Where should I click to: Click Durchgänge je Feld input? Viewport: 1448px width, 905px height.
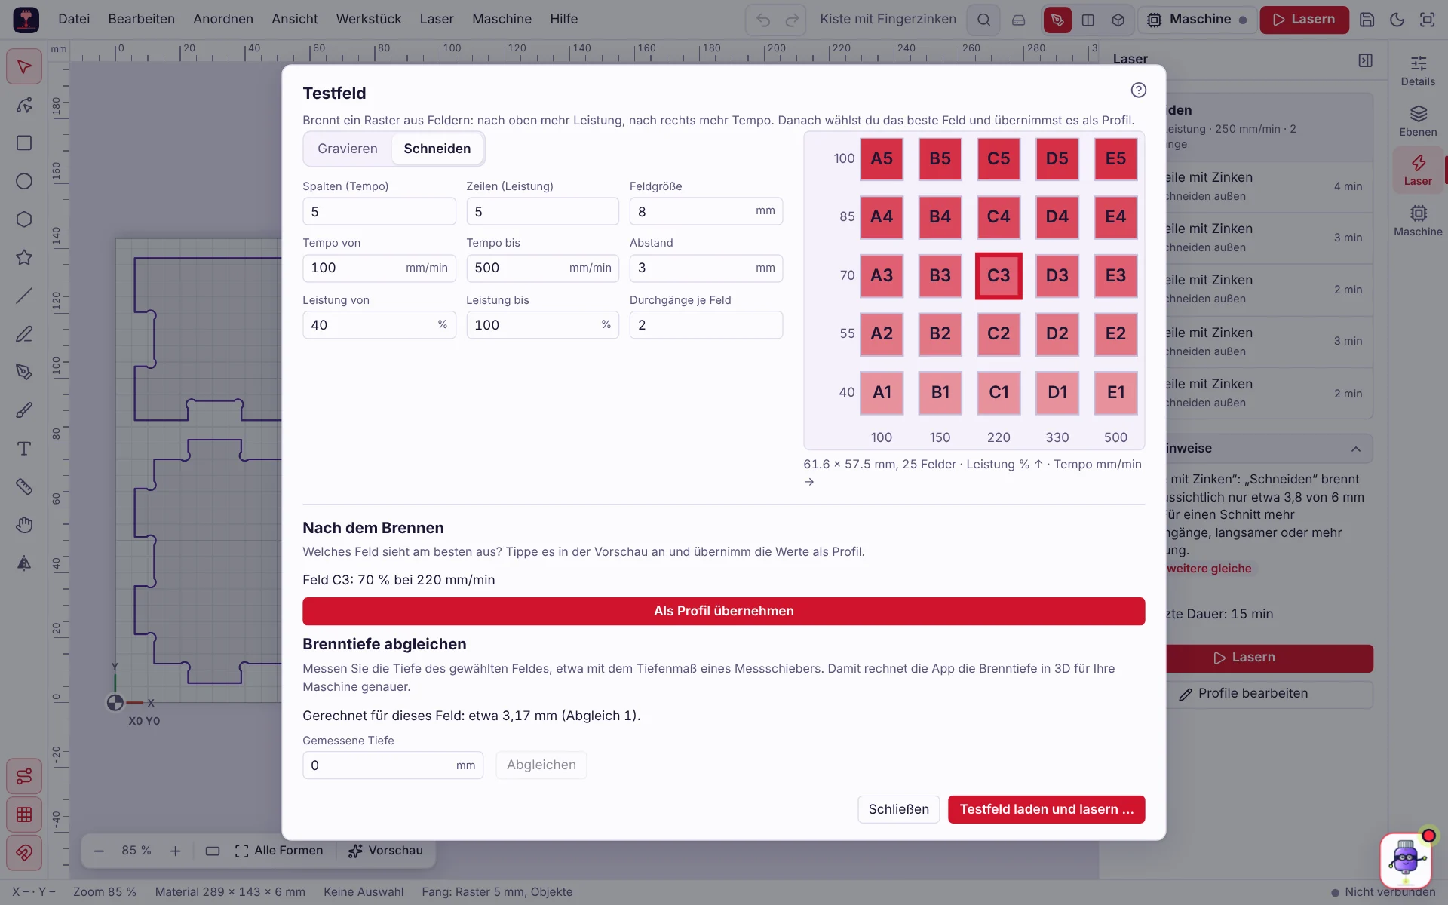(706, 325)
